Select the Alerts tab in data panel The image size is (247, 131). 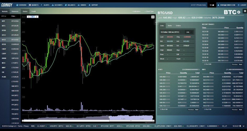click(x=170, y=26)
